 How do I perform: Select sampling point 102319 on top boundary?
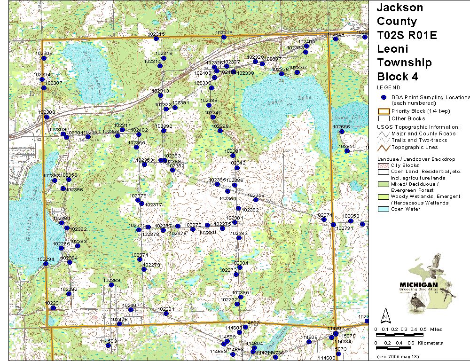coord(224,37)
